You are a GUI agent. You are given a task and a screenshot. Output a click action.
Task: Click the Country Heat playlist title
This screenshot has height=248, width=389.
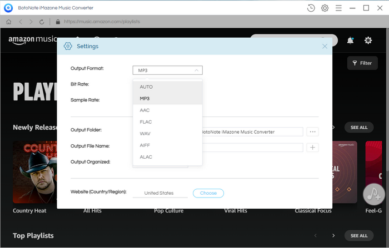pyautogui.click(x=29, y=211)
